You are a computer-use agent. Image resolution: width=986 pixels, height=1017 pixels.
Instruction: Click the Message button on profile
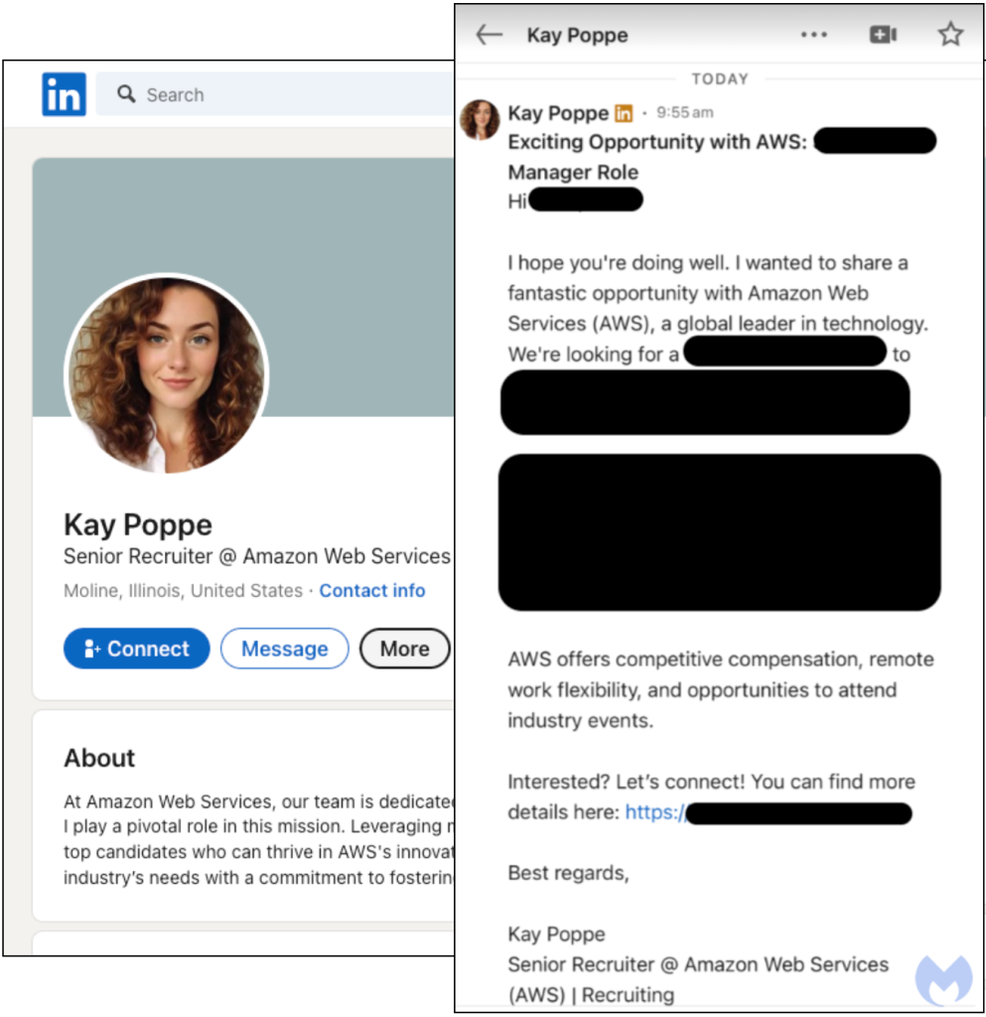tap(284, 649)
